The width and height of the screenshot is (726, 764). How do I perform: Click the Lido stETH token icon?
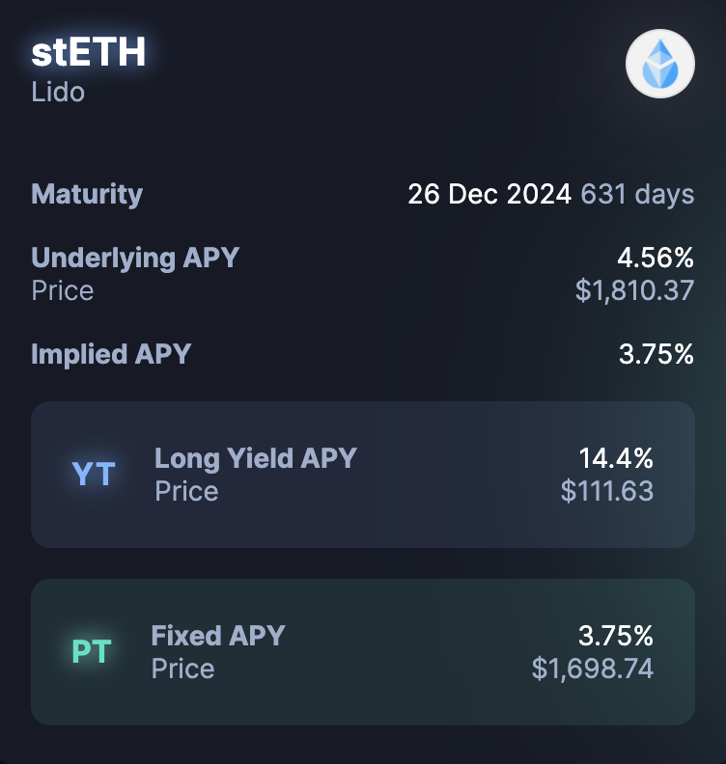coord(660,64)
